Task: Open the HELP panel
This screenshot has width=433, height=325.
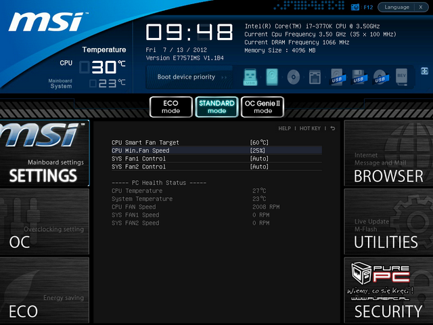Action: 284,128
